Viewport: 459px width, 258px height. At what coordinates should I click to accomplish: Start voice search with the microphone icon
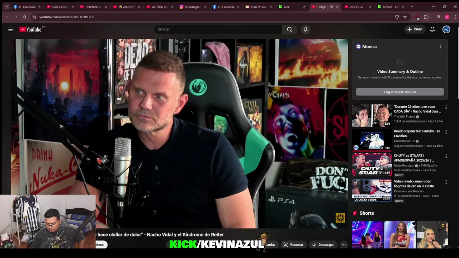coord(306,29)
